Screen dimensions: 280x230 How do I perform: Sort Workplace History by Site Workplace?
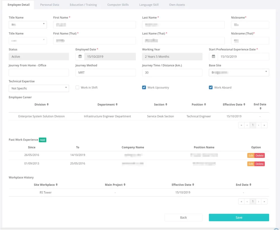(46, 185)
